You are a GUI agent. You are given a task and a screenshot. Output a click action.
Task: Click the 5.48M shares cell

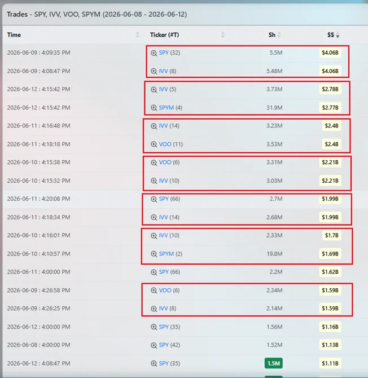(x=274, y=71)
